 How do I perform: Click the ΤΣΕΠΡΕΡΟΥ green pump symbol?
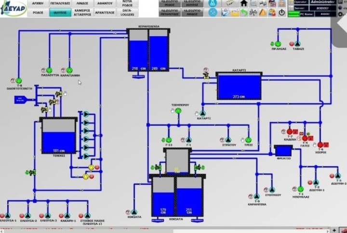point(178,111)
